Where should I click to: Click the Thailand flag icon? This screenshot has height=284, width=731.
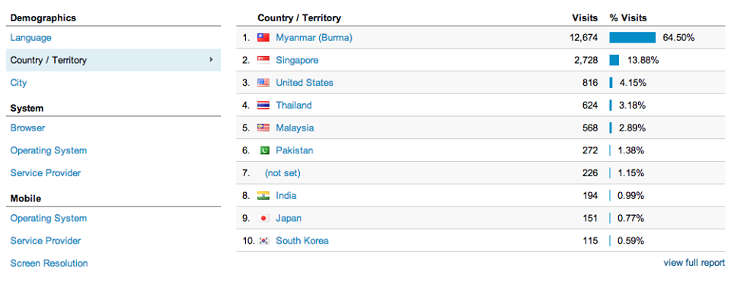pos(263,106)
